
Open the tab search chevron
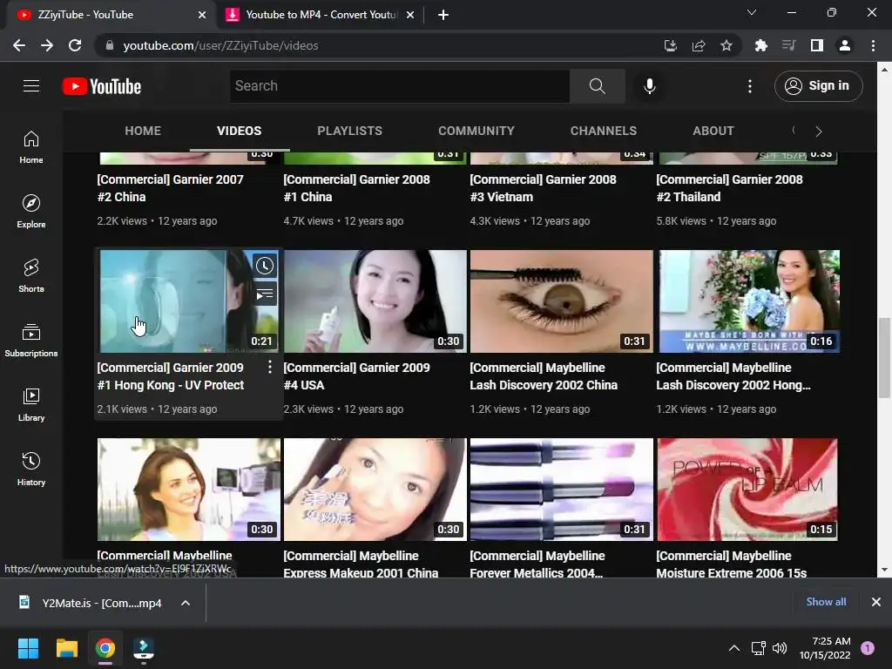(752, 12)
